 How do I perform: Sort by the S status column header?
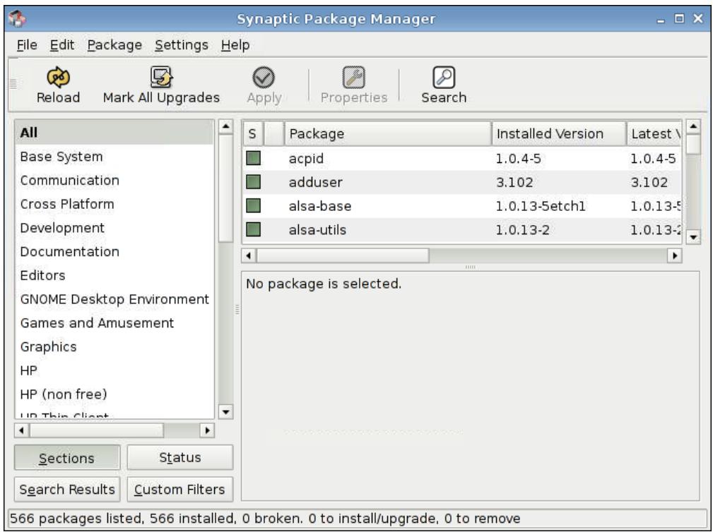(253, 133)
